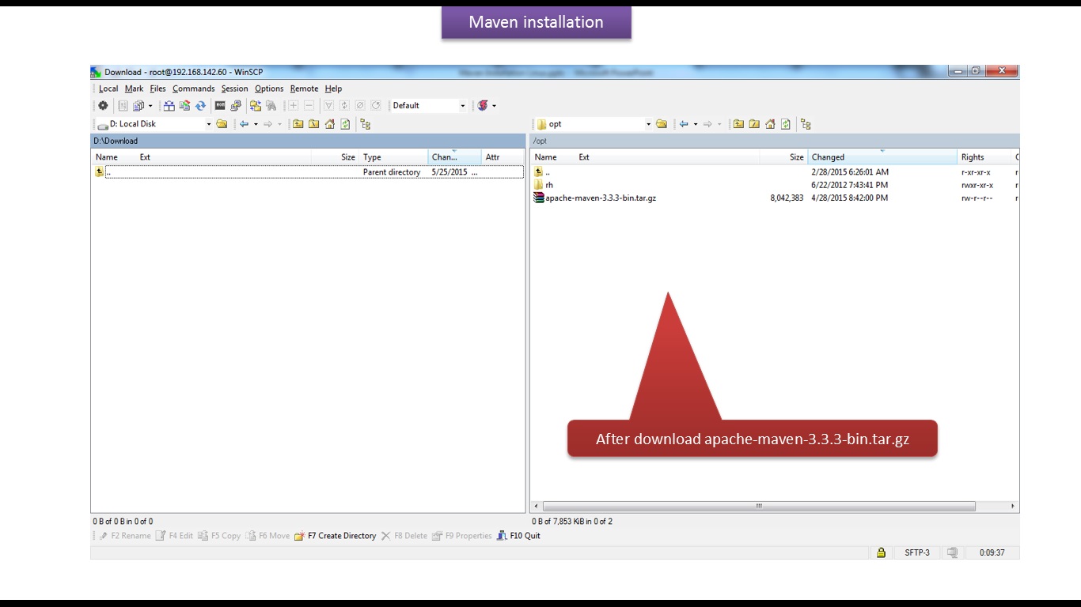Screen dimensions: 1081x607
Task: Click Queue transfer copies icon
Action: point(138,105)
